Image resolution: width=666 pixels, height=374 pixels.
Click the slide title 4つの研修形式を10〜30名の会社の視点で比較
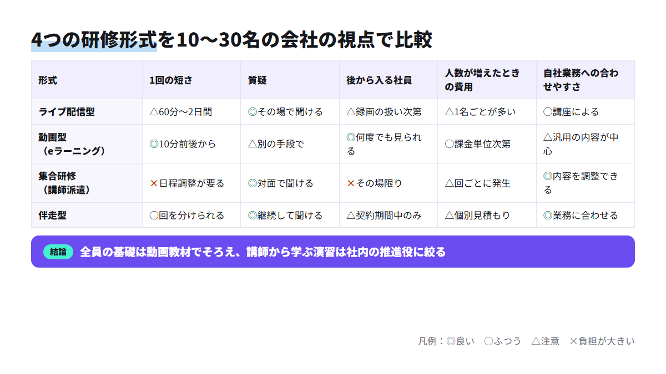coord(231,40)
